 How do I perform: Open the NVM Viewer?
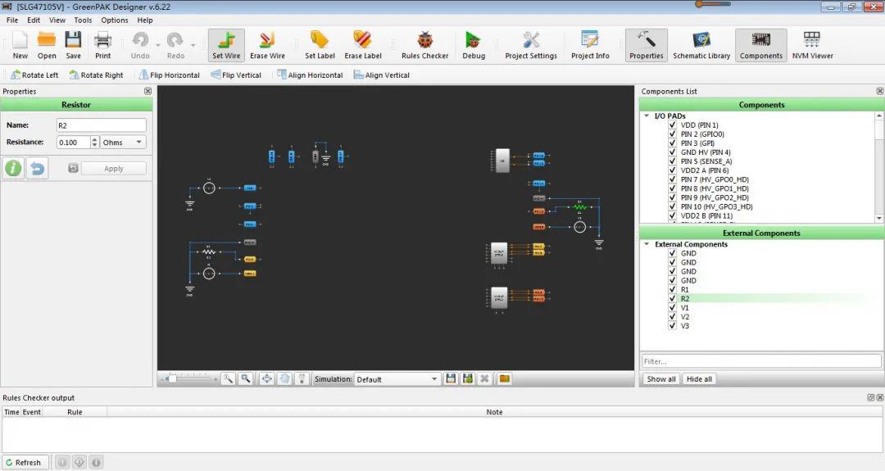coord(812,45)
